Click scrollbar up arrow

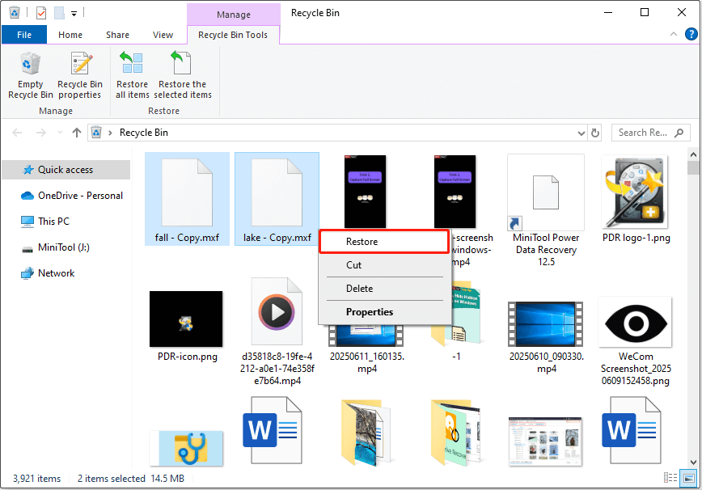click(693, 154)
